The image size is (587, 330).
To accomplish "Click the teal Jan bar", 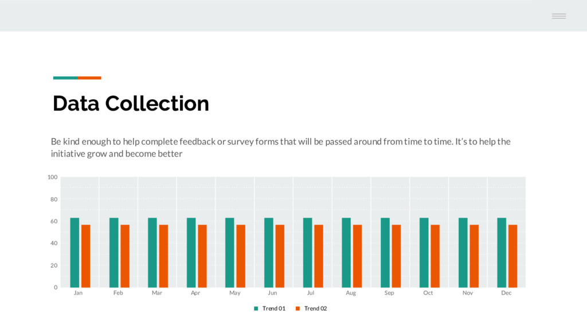I will click(75, 253).
